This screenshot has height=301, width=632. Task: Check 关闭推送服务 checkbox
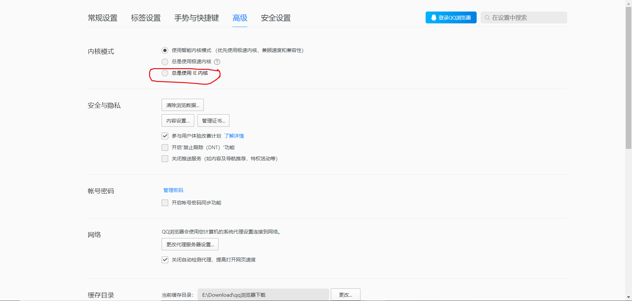(165, 159)
